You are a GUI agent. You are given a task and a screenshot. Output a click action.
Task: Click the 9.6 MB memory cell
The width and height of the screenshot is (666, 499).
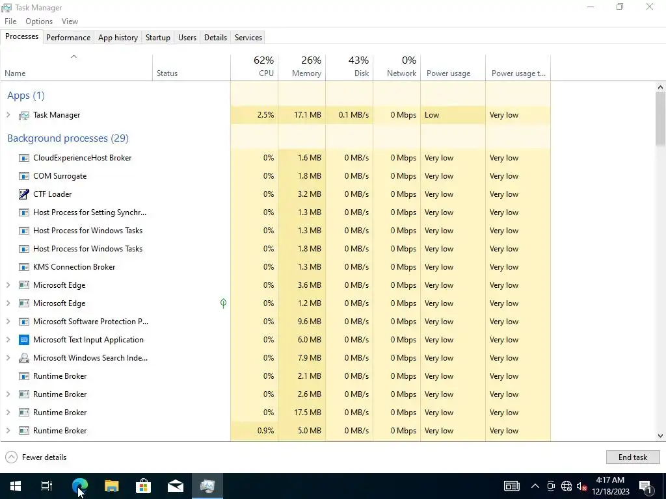point(302,322)
